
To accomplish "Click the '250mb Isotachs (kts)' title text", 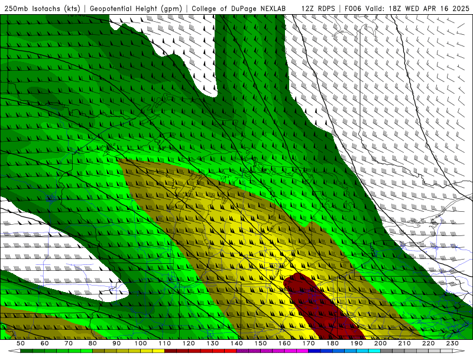I will pos(43,9).
